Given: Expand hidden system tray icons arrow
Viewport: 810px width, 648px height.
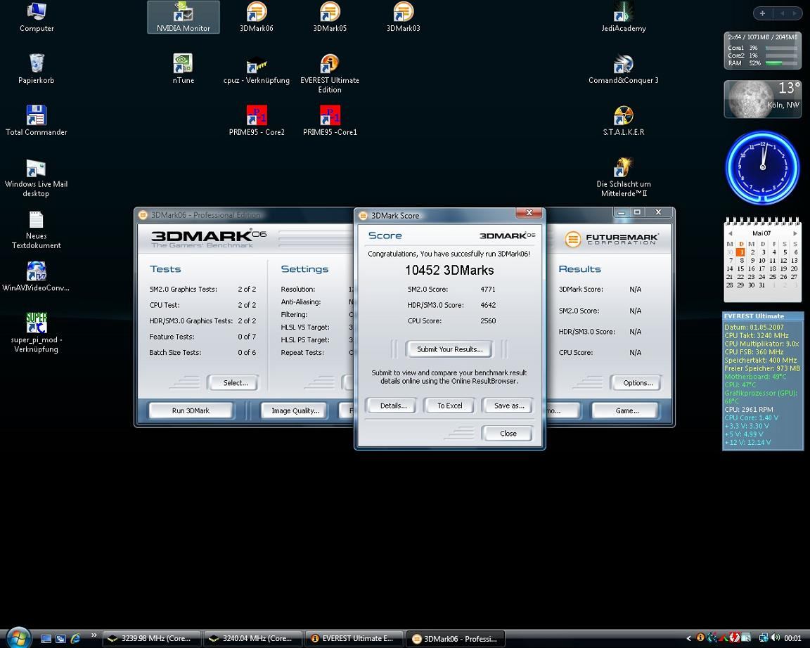Looking at the screenshot, I should coord(688,639).
